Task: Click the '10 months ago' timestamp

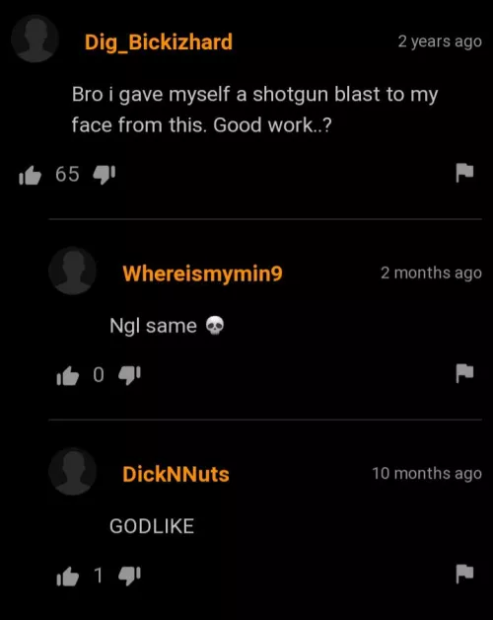Action: (427, 473)
